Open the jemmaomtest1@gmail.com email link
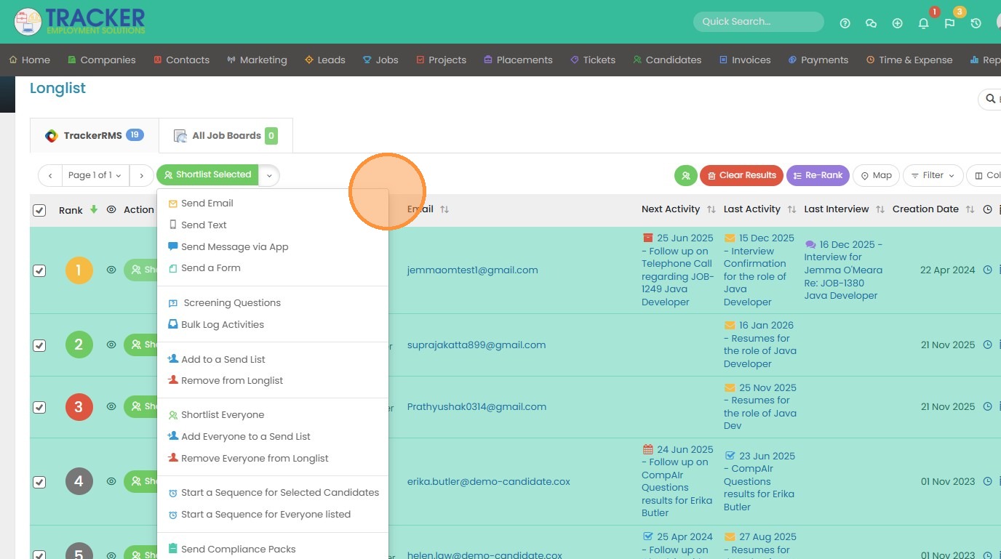 [x=473, y=270]
